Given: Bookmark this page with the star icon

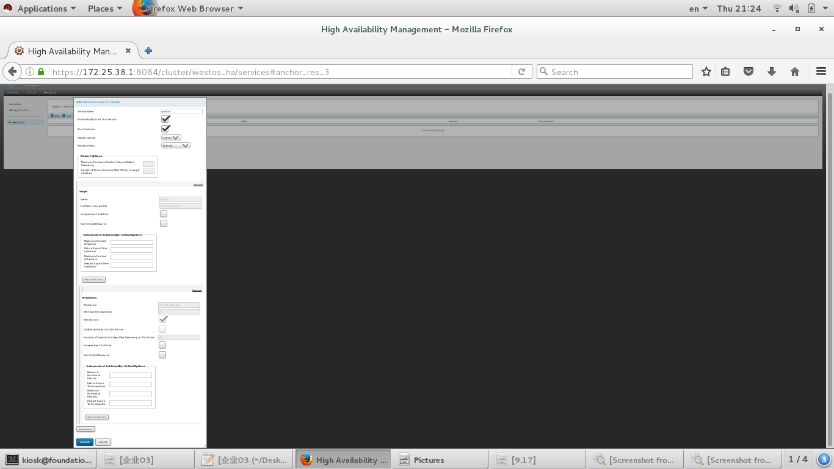Looking at the screenshot, I should pyautogui.click(x=706, y=71).
